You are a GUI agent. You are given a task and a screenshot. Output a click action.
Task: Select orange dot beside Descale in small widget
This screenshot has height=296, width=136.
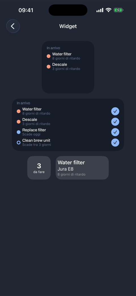tap(49, 66)
